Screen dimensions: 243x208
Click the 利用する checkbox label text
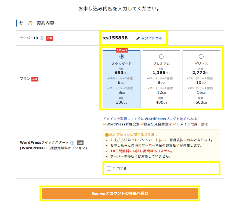[x=120, y=169]
